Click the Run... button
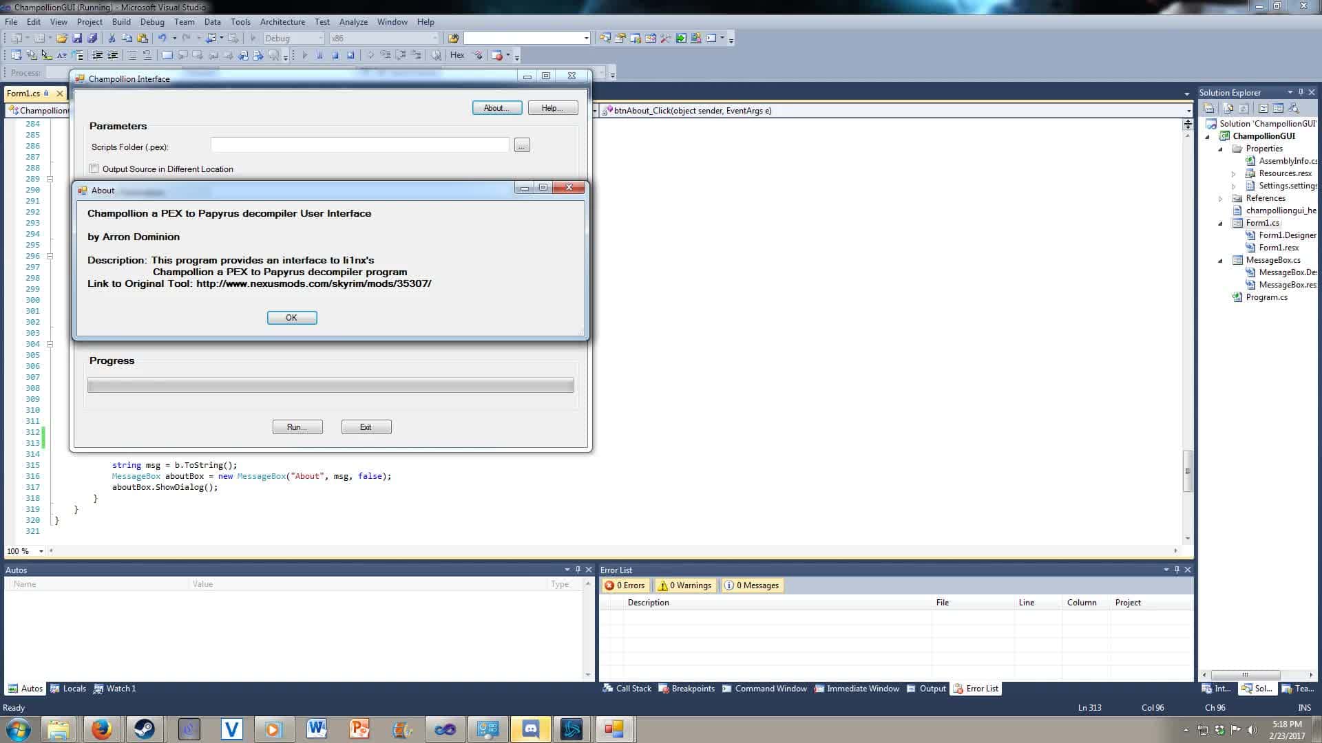This screenshot has height=743, width=1322. [x=297, y=427]
